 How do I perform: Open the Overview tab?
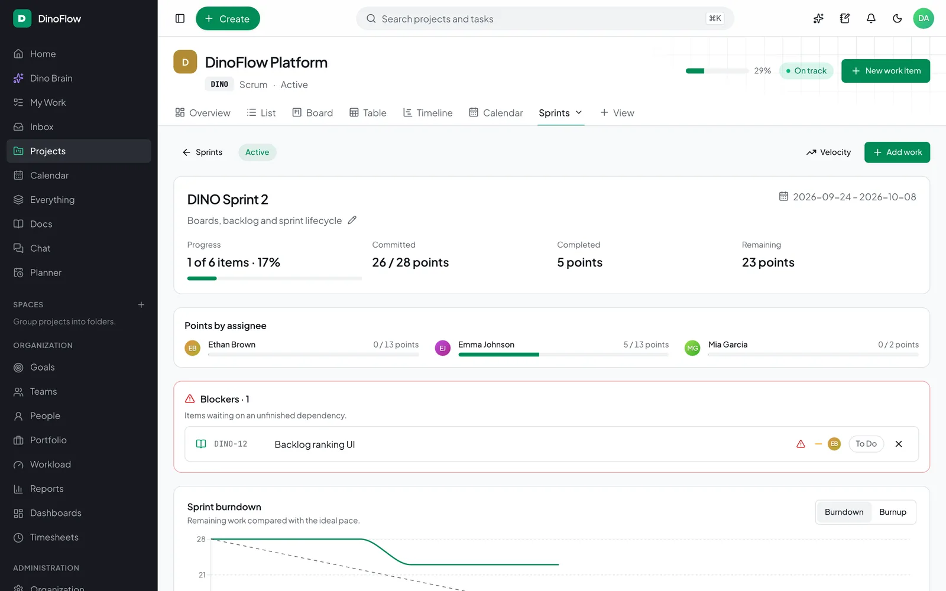tap(203, 112)
